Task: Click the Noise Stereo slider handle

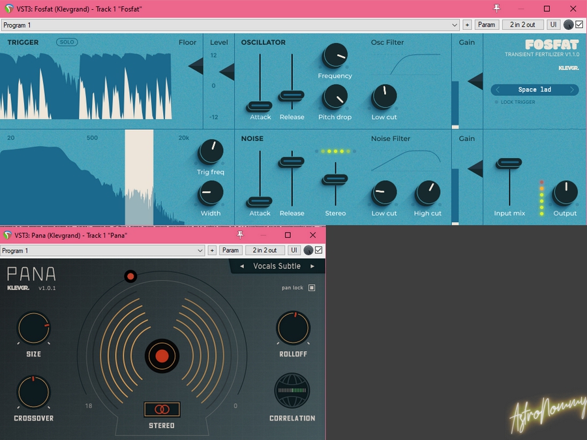Action: pos(336,178)
